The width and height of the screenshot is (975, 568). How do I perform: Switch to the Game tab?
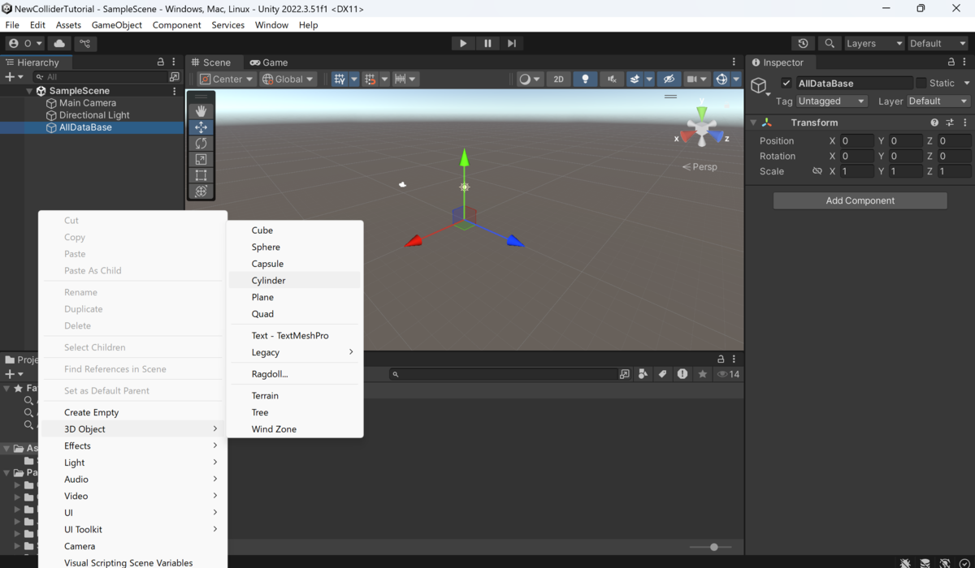[269, 62]
